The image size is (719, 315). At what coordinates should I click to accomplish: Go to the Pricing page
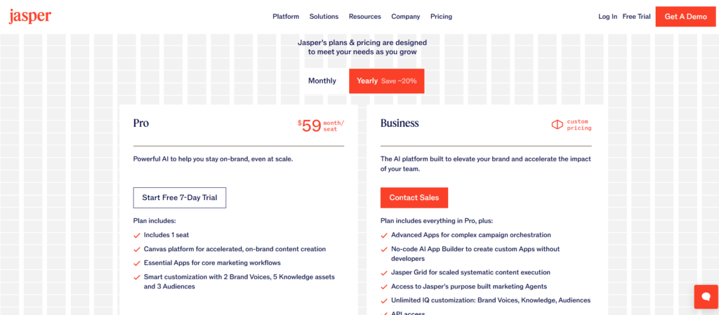pos(441,16)
